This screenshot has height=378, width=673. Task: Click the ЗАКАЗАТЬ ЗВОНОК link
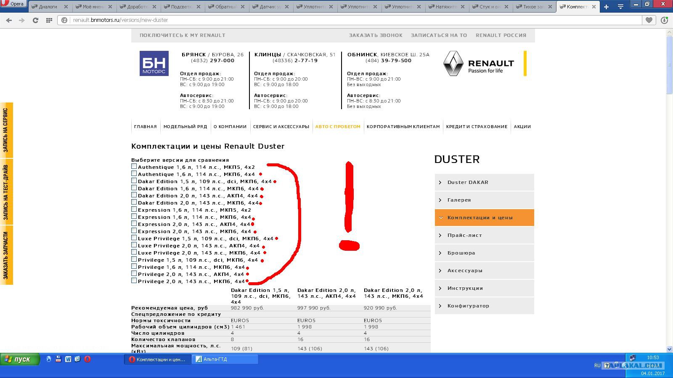tap(376, 35)
